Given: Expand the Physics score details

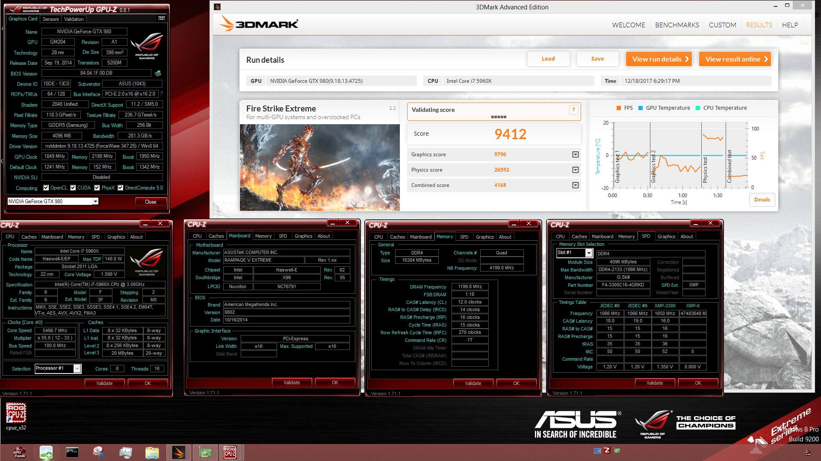Looking at the screenshot, I should pyautogui.click(x=576, y=170).
